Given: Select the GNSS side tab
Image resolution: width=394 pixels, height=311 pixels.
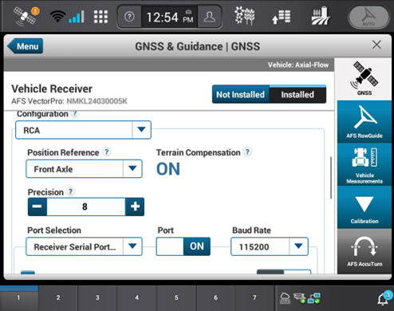Looking at the screenshot, I should (x=364, y=79).
